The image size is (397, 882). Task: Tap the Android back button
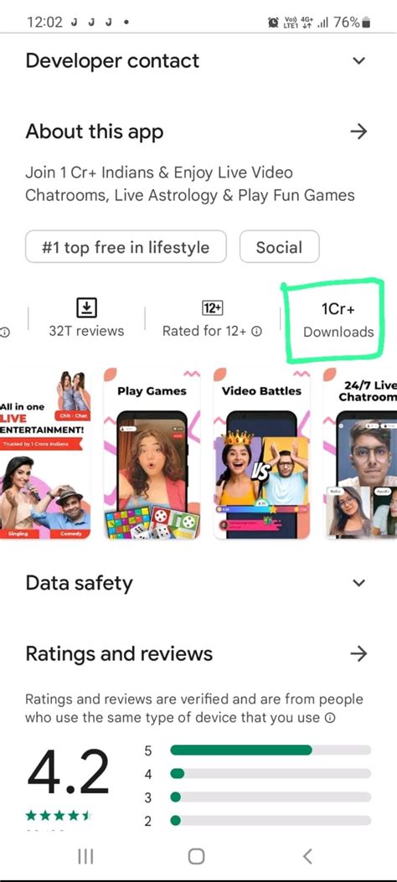307,856
